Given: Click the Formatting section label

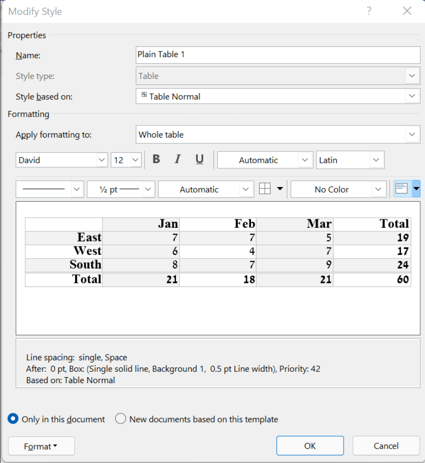Looking at the screenshot, I should tap(29, 114).
